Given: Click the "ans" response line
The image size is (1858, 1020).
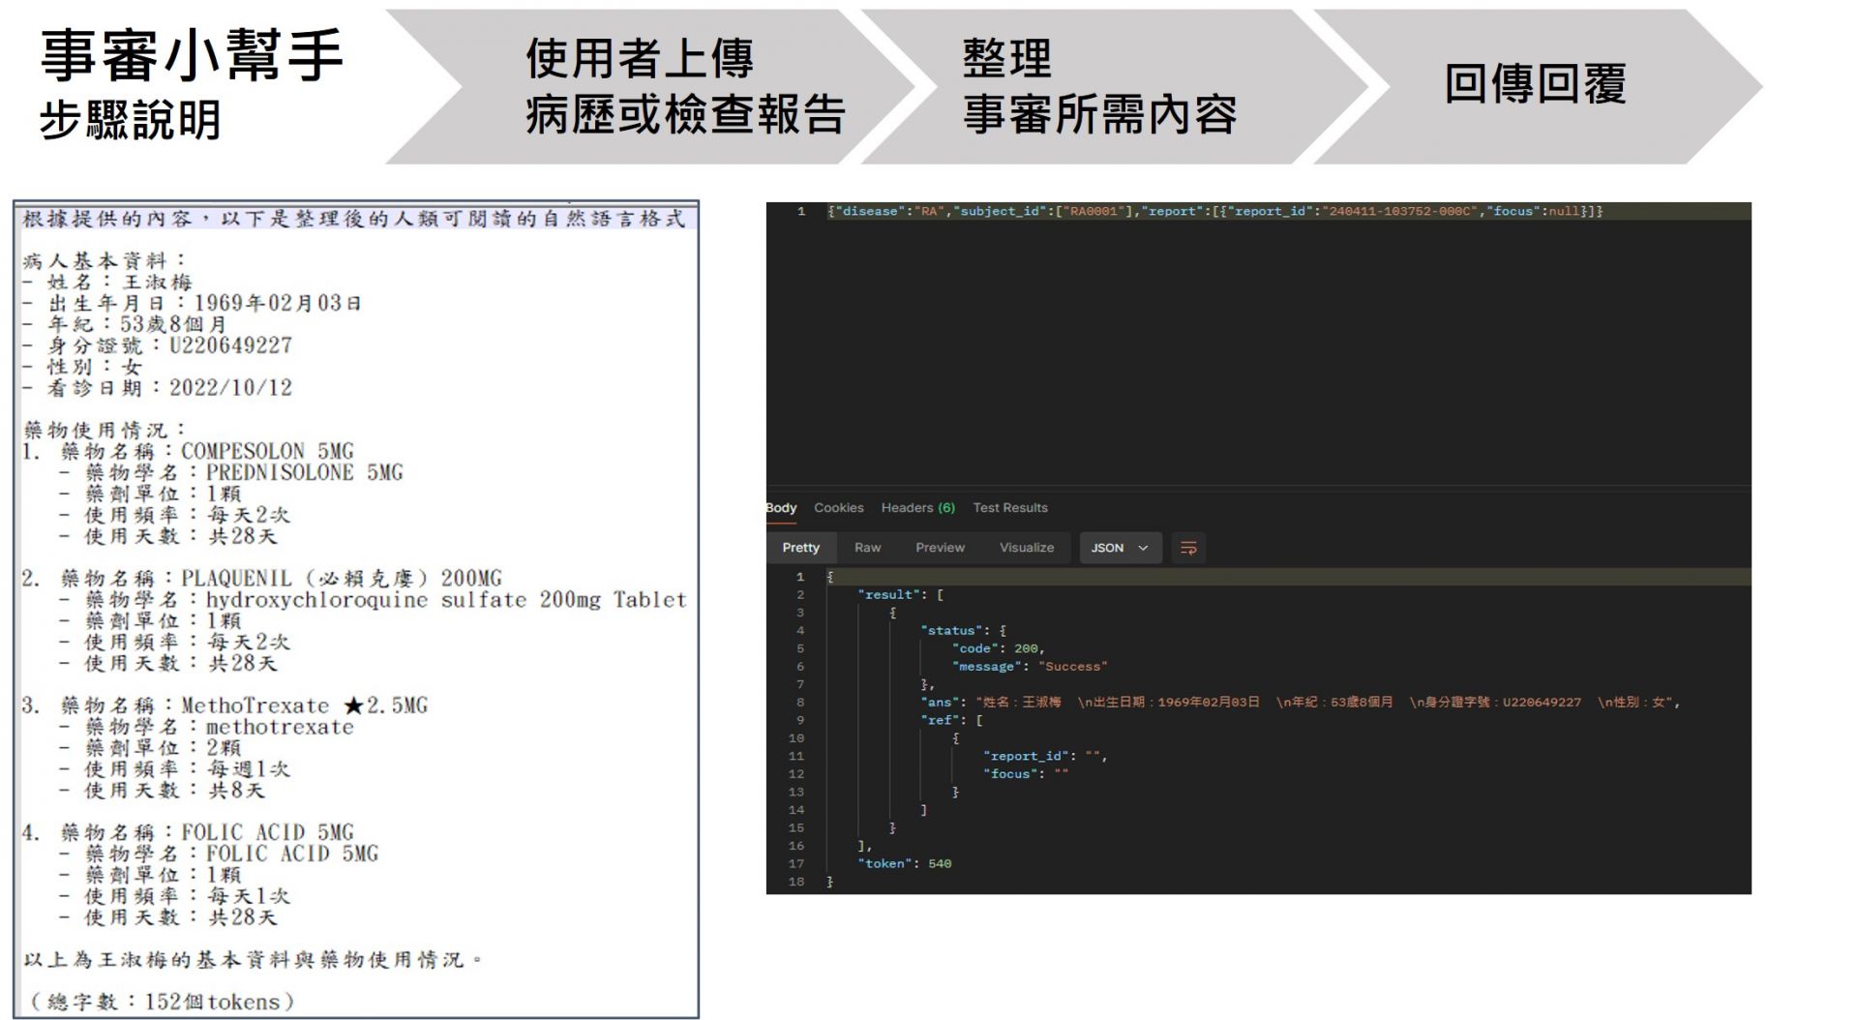Looking at the screenshot, I should tap(1300, 702).
